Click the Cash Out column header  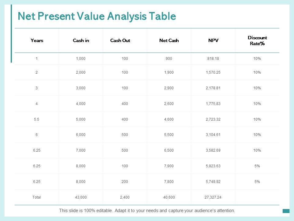click(120, 41)
